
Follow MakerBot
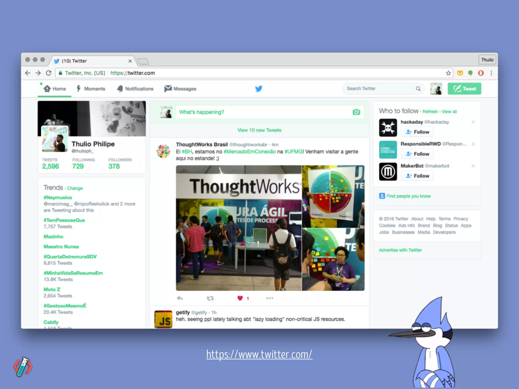pyautogui.click(x=417, y=176)
